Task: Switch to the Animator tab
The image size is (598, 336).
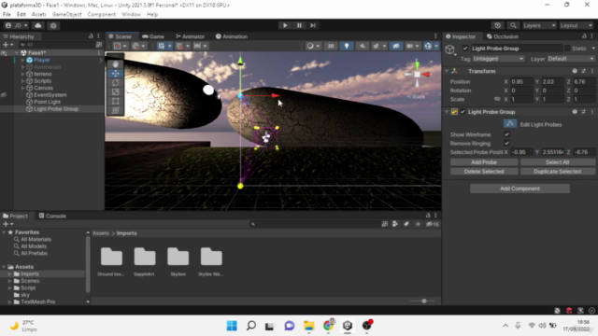Action: 190,36
